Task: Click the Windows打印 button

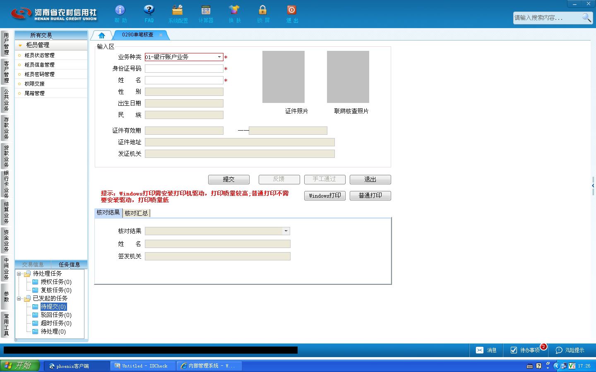Action: (x=325, y=196)
